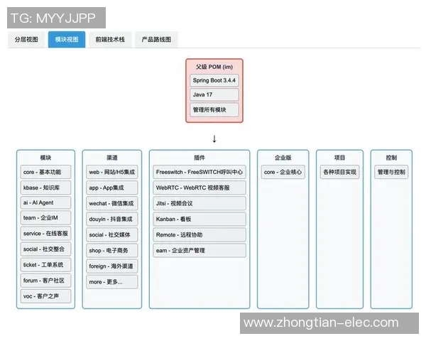Image resolution: width=426 pixels, height=341 pixels.
Task: Click the 插件 column heading
Action: [x=200, y=158]
